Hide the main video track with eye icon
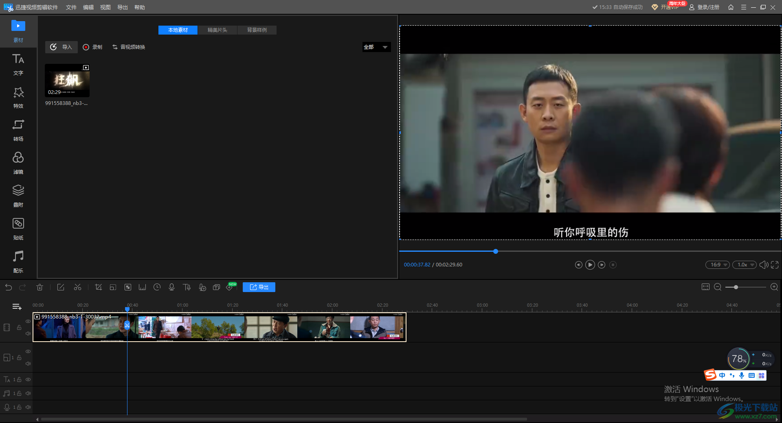782x423 pixels. point(28,321)
